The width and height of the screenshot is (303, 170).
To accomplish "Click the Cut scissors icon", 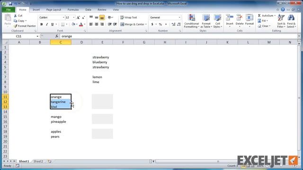I will (x=15, y=16).
